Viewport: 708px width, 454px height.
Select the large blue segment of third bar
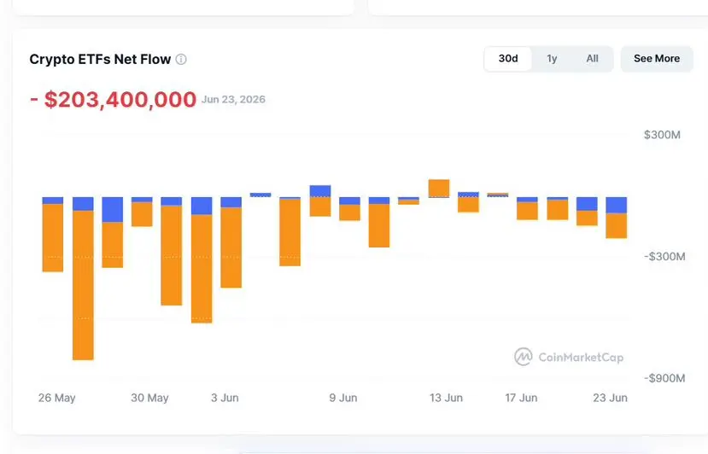click(x=113, y=209)
